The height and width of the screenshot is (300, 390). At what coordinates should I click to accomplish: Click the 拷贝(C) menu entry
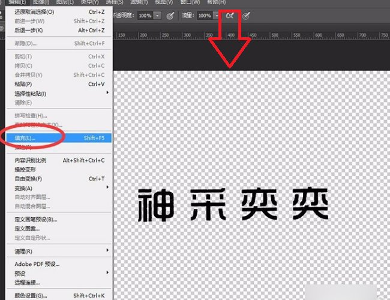(x=59, y=65)
